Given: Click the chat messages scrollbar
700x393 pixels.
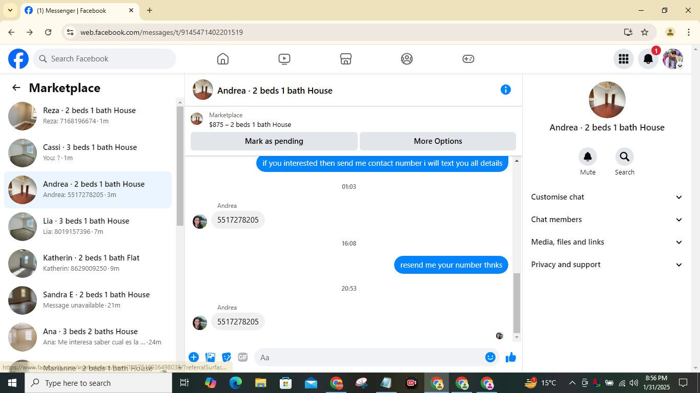Looking at the screenshot, I should pyautogui.click(x=517, y=303).
